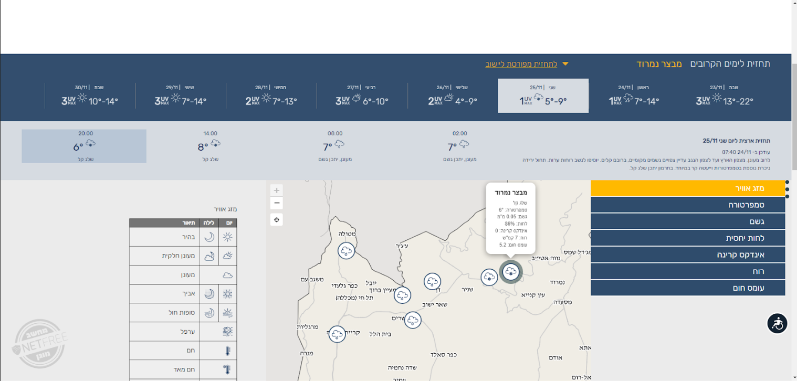Select the גשם map layer
The height and width of the screenshot is (381, 797).
(x=688, y=221)
